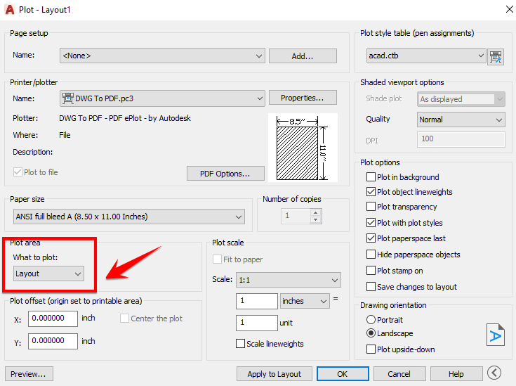Click the Add... page setup button
The height and width of the screenshot is (386, 516).
pyautogui.click(x=303, y=56)
